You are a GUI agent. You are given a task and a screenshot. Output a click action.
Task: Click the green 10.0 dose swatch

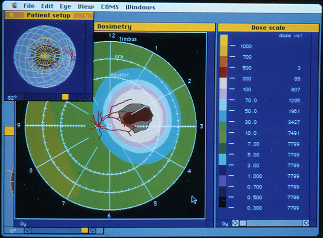coord(224,133)
